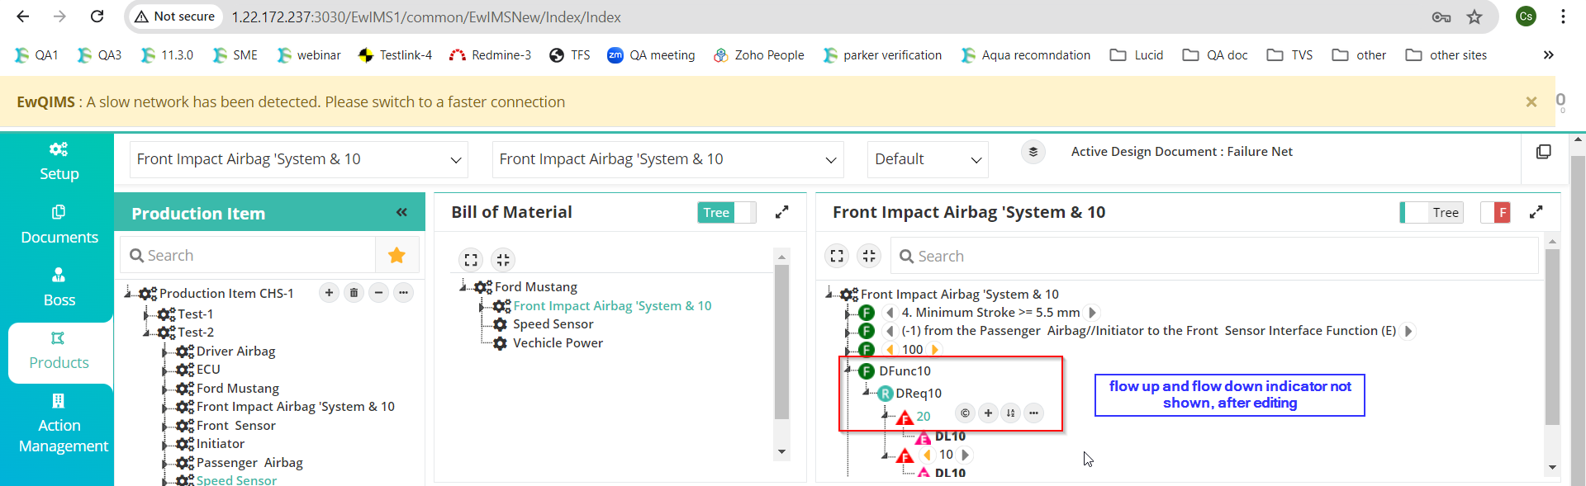The image size is (1586, 486).
Task: Open the second Front Impact Airbag dropdown
Action: [x=668, y=159]
